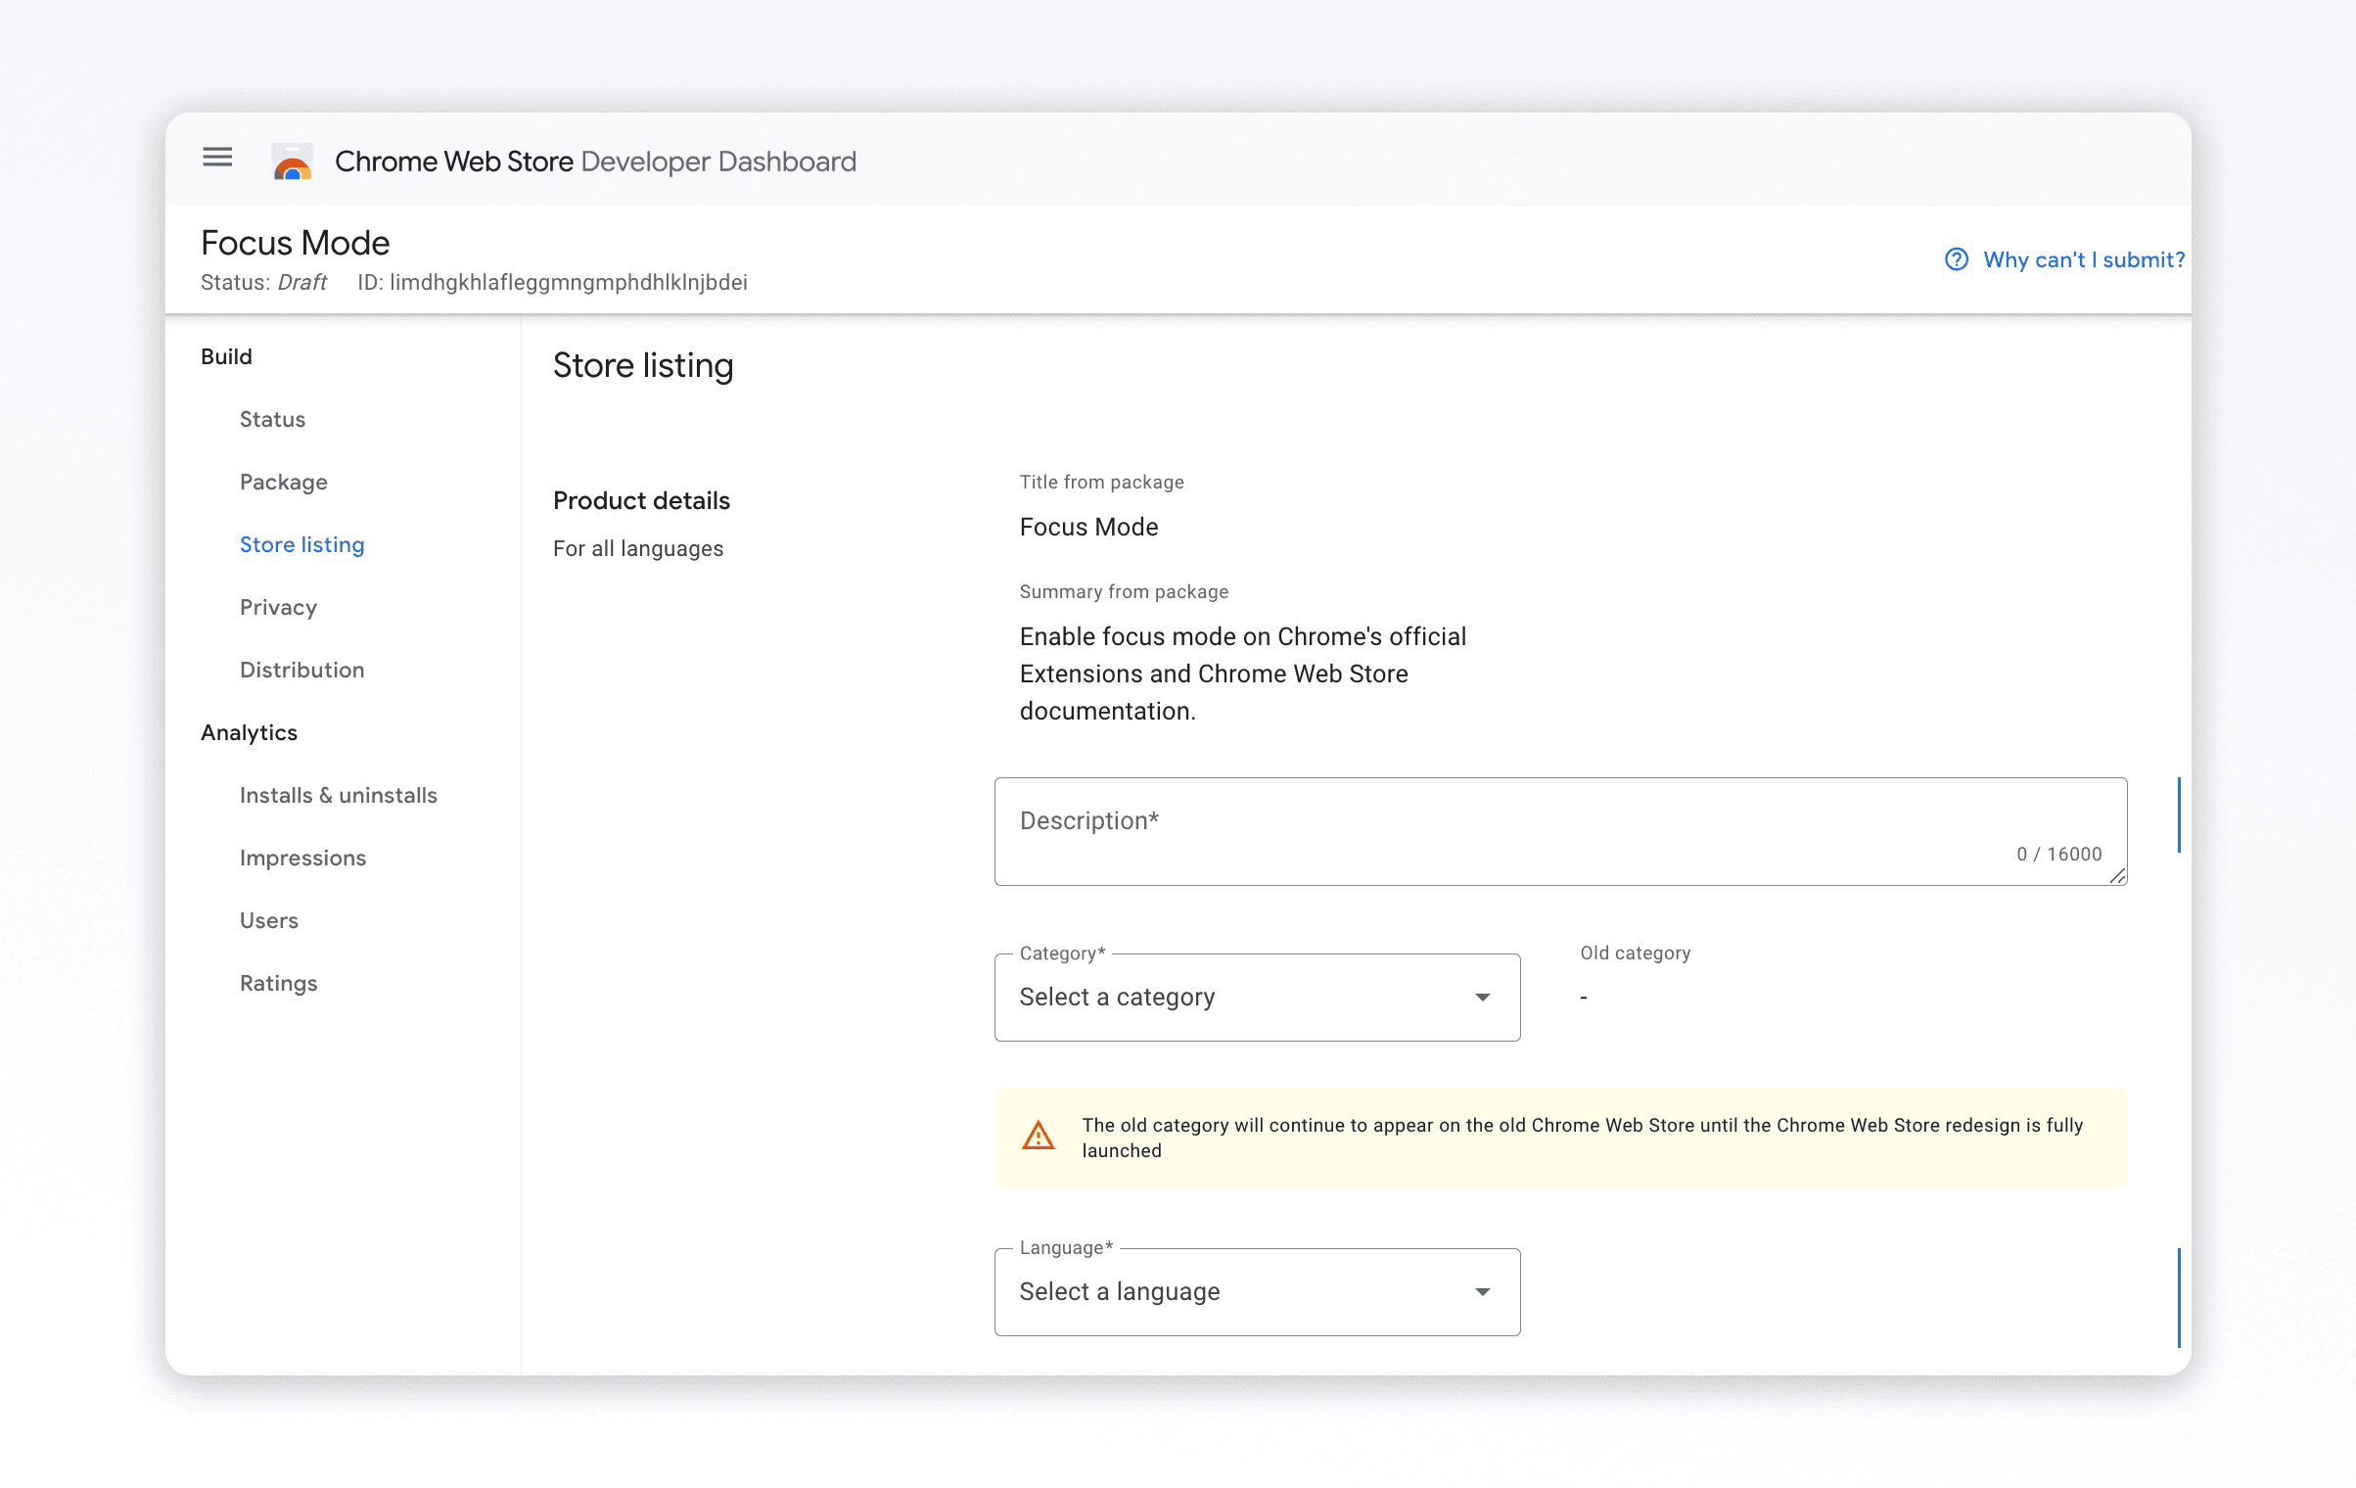Click the 'Status: Draft' text

[263, 282]
